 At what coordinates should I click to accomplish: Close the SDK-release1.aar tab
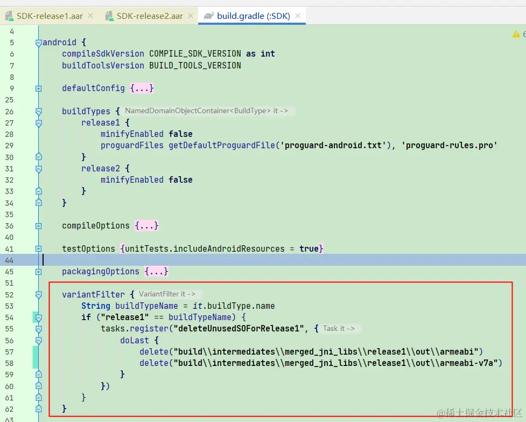point(90,16)
